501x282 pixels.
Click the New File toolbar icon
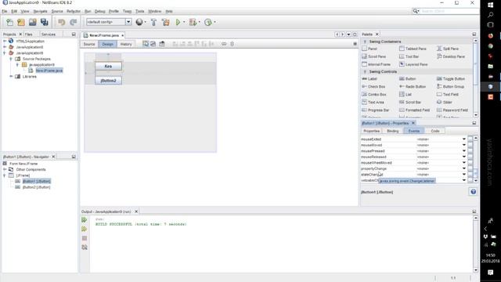point(9,22)
